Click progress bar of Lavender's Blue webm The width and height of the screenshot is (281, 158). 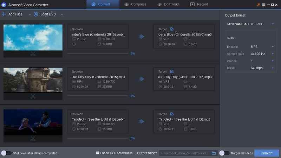pos(98,53)
